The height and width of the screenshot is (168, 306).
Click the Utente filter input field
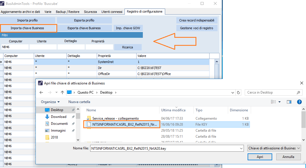[x=43, y=47]
